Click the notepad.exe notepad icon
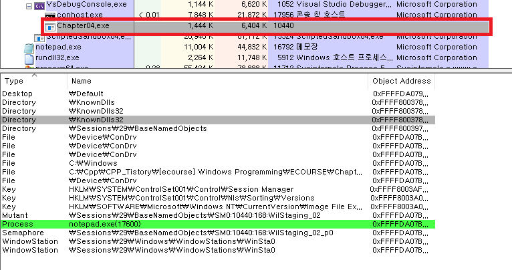 29,48
